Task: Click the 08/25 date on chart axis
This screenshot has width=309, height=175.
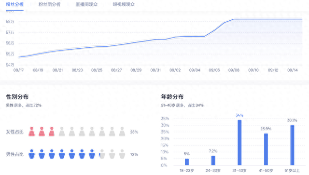Action: [97, 70]
